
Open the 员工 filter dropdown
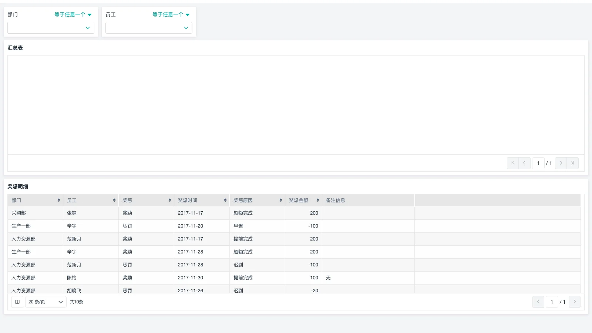click(x=149, y=28)
